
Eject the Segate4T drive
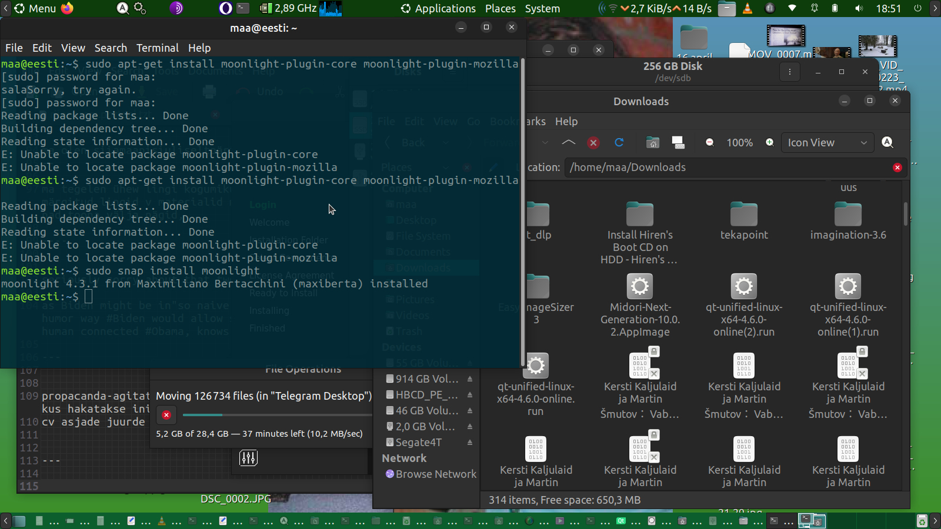(470, 443)
